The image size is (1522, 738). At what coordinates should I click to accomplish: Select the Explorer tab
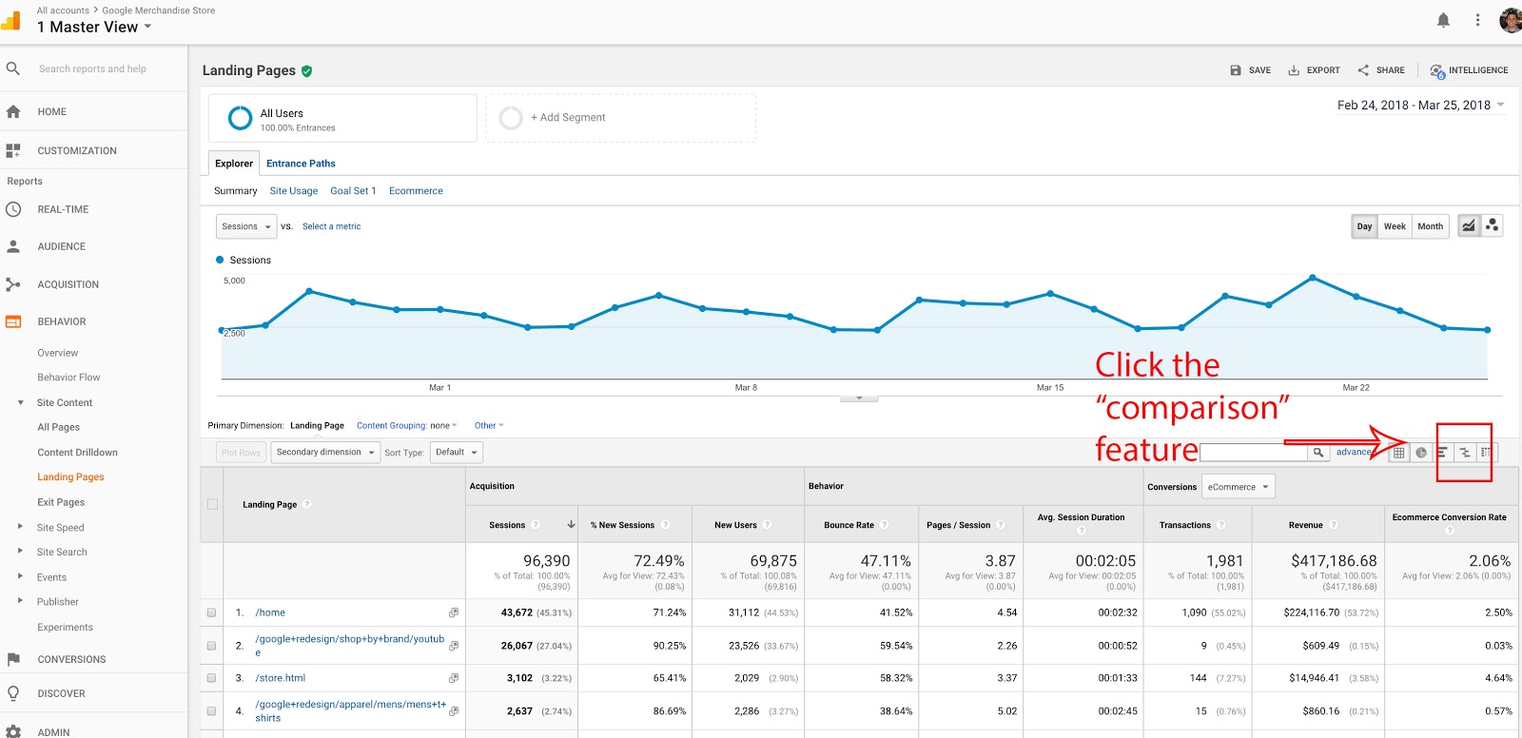click(234, 164)
